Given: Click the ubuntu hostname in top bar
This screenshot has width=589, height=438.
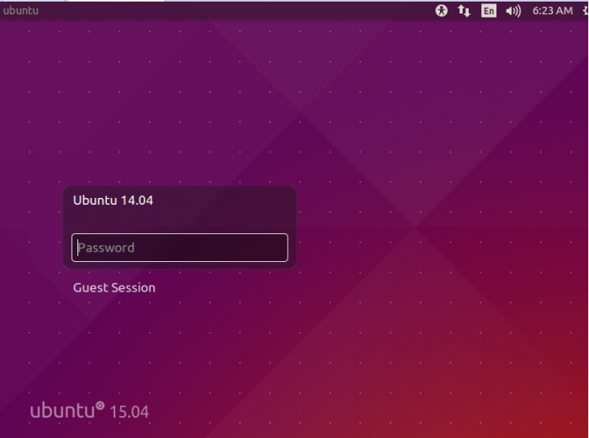Looking at the screenshot, I should point(21,10).
